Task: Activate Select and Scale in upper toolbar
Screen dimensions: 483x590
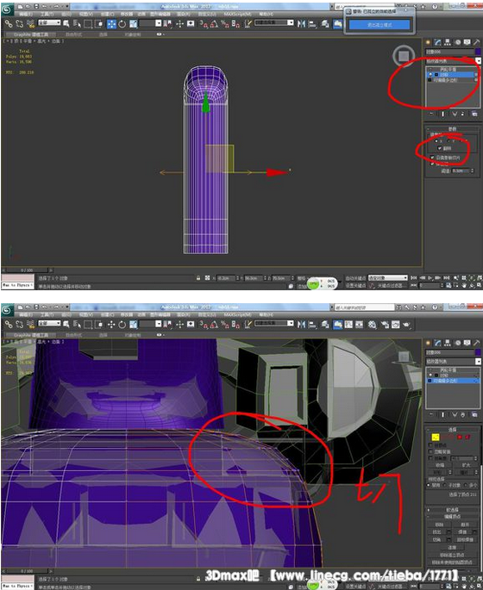Action: (134, 24)
